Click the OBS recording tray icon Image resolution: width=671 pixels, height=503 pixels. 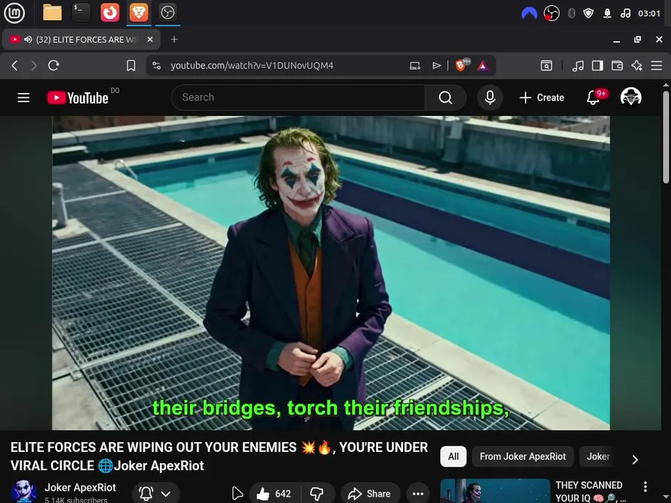pyautogui.click(x=551, y=14)
